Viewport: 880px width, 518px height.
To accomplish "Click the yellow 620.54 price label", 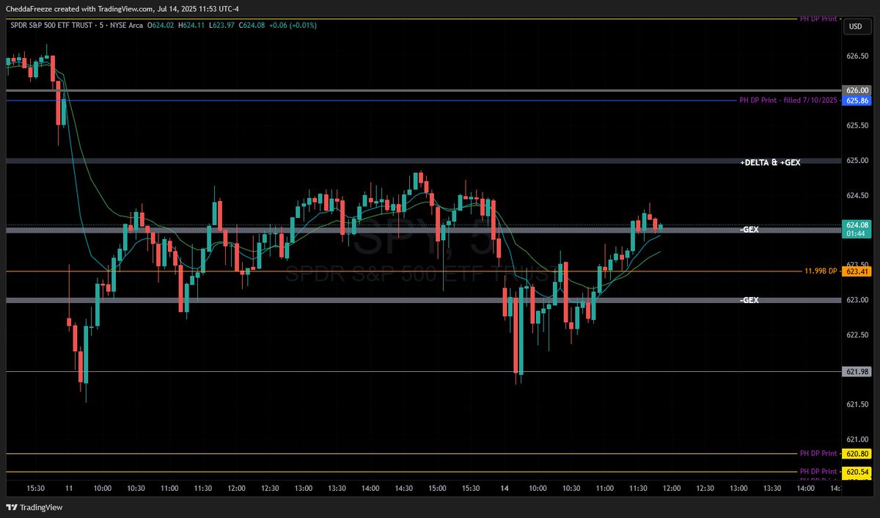I will tap(857, 472).
